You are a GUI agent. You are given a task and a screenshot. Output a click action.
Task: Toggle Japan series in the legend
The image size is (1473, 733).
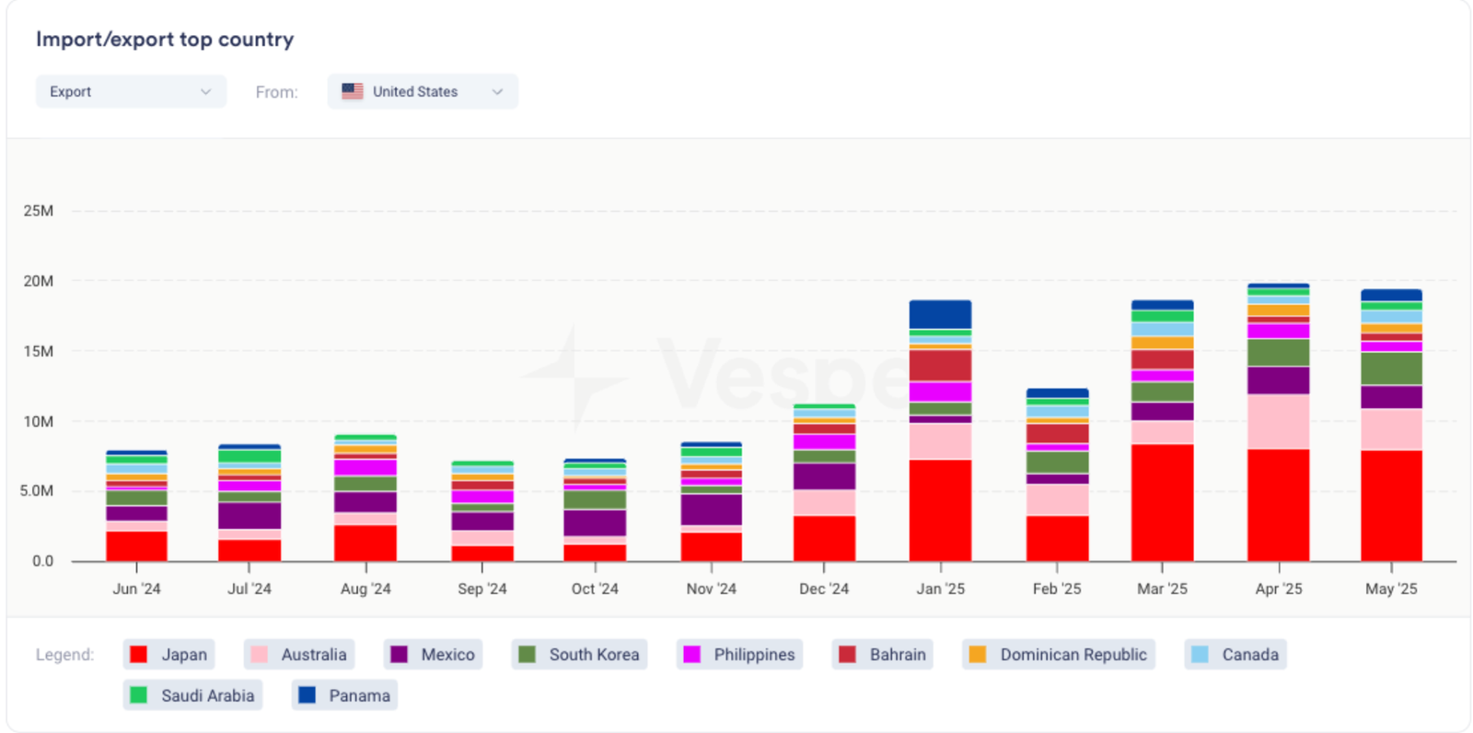pyautogui.click(x=169, y=655)
